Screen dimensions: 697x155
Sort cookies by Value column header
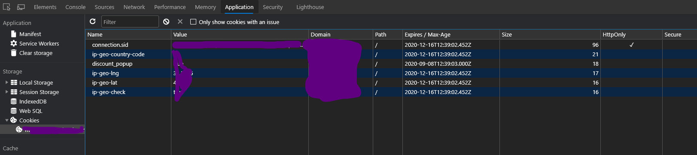[x=240, y=34]
